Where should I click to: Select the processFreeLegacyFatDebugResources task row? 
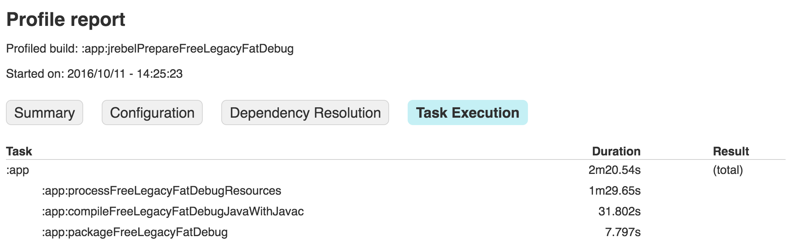tap(162, 191)
